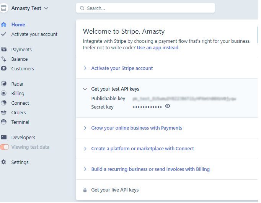Expand Grow your online business with Payments
The image size is (261, 203).
[x=137, y=128]
